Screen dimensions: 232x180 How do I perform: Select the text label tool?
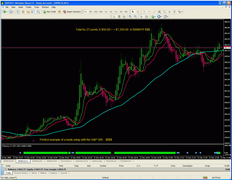[174, 11]
